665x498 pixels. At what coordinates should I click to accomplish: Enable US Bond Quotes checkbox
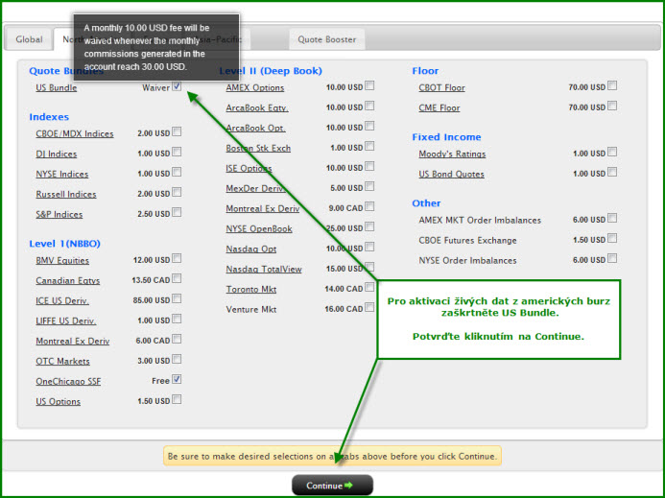click(612, 172)
